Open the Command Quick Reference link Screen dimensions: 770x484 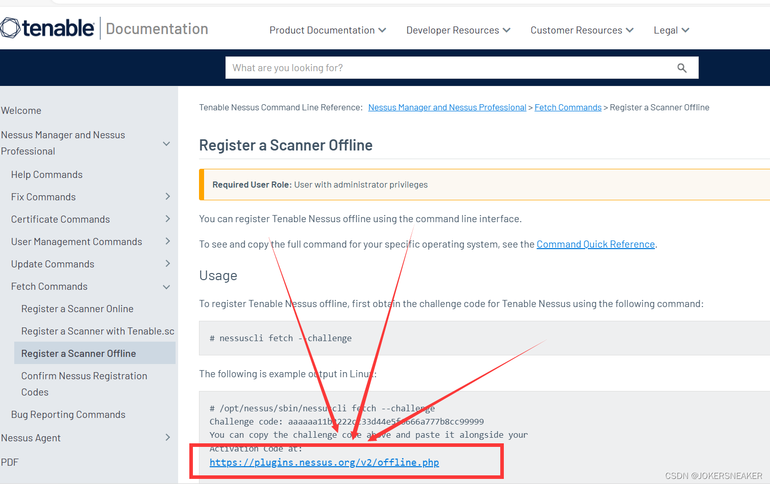click(x=596, y=244)
